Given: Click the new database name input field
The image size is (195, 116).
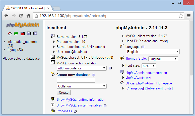Looking at the screenshot, I should (76, 80).
